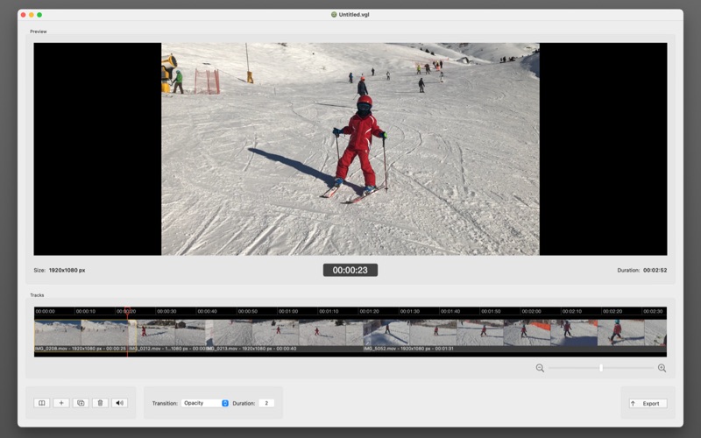The width and height of the screenshot is (701, 438).
Task: Click the Preview section label
Action: (39, 32)
